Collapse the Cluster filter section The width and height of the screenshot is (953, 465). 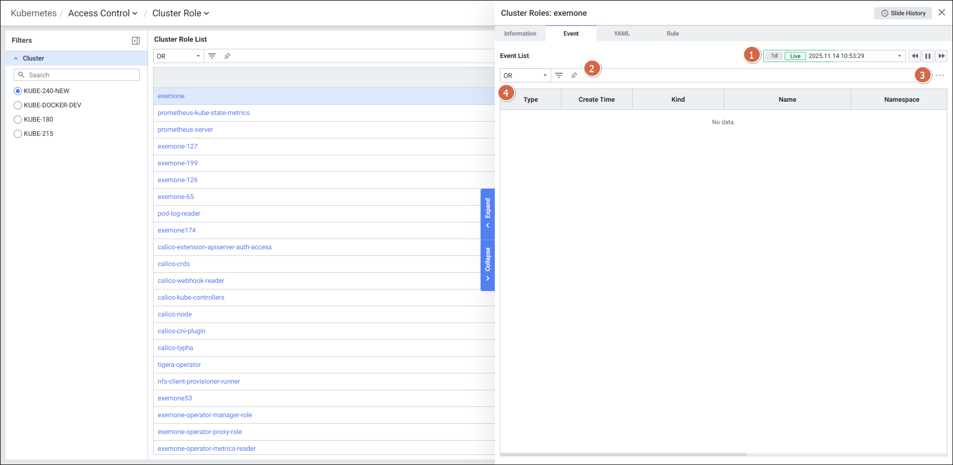pos(16,59)
